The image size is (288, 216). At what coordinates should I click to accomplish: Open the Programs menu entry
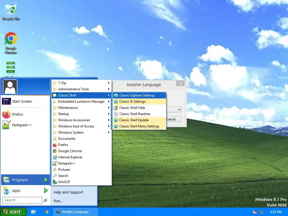point(25,180)
